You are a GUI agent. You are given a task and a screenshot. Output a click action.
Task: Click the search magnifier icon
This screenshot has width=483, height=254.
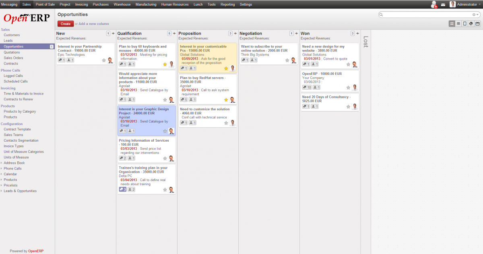(381, 14)
